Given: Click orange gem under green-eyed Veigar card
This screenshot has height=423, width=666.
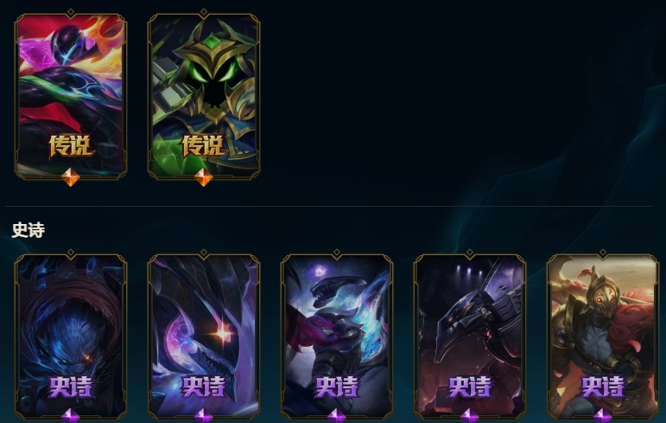Looking at the screenshot, I should point(204,177).
